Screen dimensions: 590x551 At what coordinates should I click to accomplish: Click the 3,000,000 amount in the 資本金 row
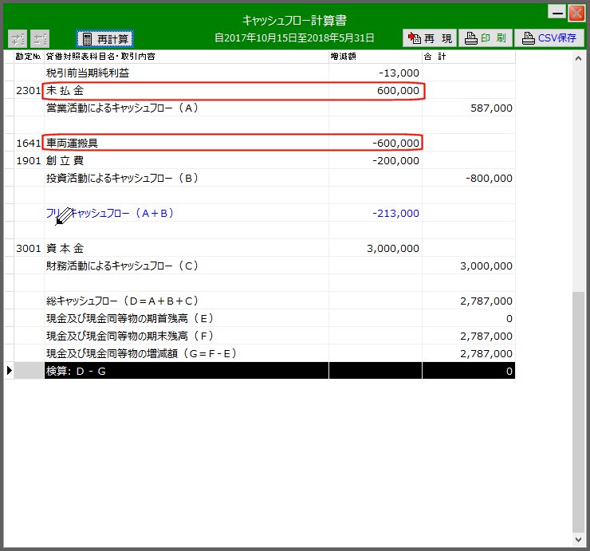point(392,248)
